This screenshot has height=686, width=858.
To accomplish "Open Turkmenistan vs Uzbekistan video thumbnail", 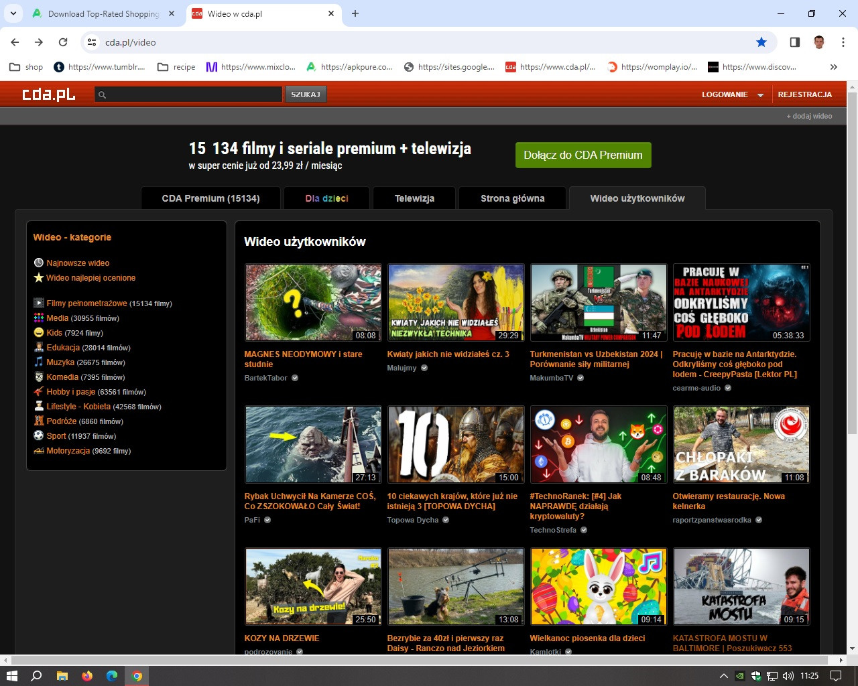I will tap(599, 303).
